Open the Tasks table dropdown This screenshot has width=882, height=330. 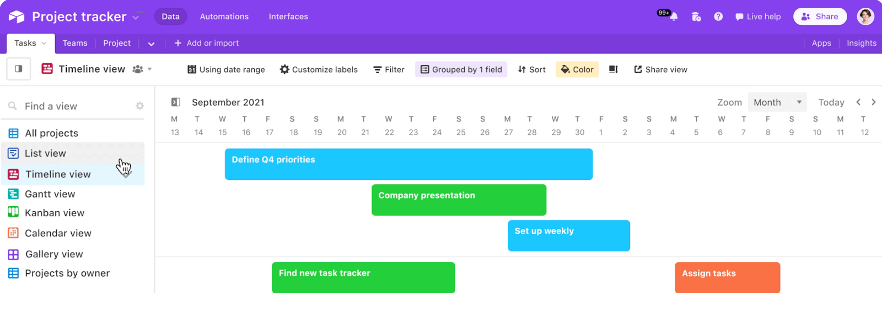(44, 43)
